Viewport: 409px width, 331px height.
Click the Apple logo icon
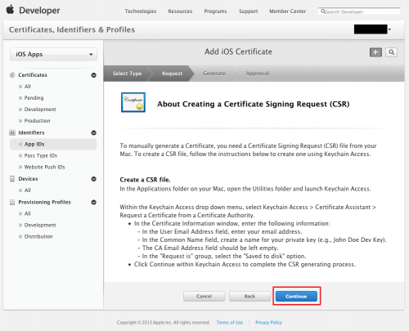click(11, 10)
